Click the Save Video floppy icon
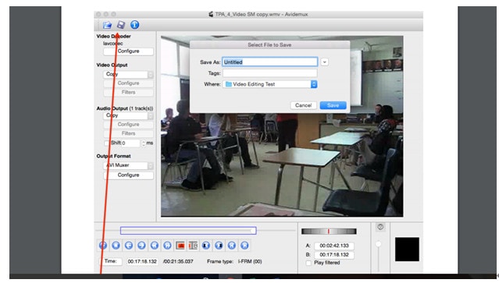Viewport: 499px width, 283px height. 121,25
